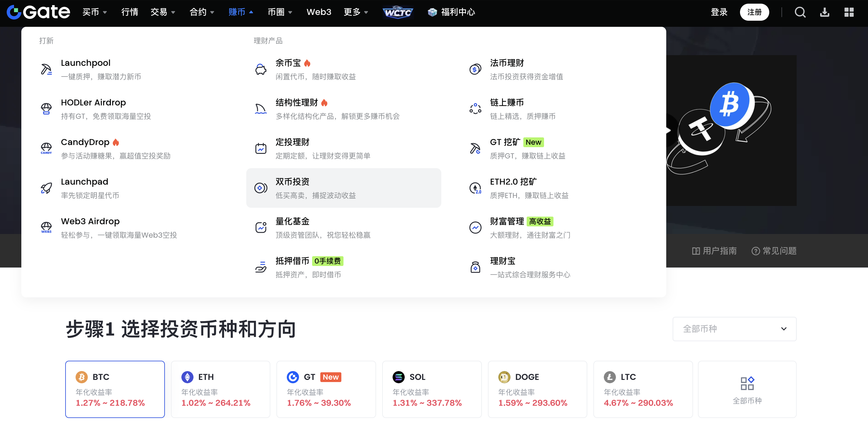Click the search magnifier icon
Viewport: 868px width, 432px height.
[x=800, y=12]
